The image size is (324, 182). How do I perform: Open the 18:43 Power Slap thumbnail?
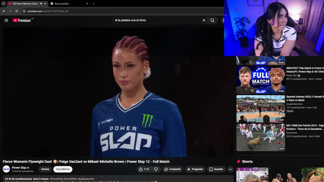coord(260,61)
